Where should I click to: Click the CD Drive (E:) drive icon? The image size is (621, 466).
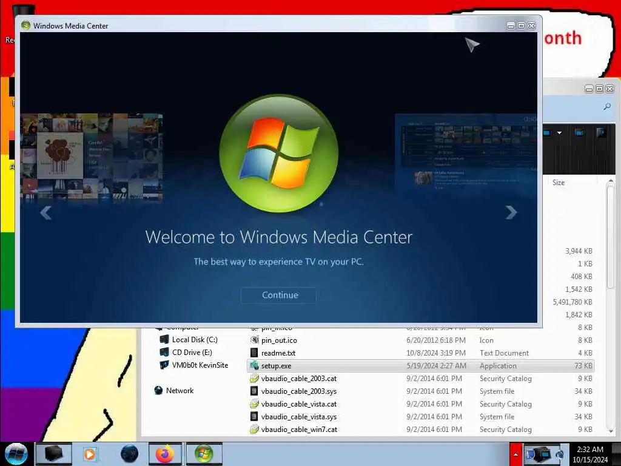click(x=164, y=353)
